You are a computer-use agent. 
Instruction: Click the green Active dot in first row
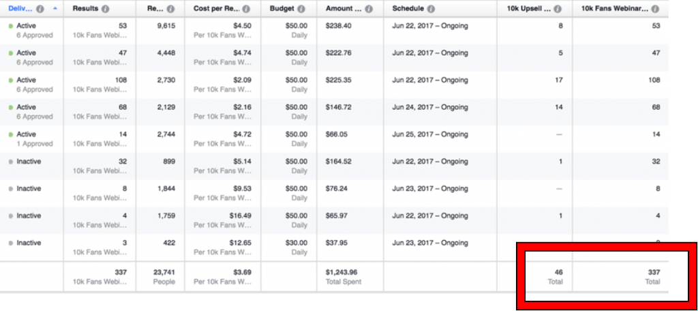(x=11, y=26)
